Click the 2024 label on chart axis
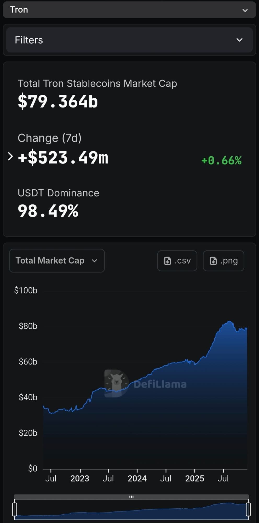 coord(137,479)
